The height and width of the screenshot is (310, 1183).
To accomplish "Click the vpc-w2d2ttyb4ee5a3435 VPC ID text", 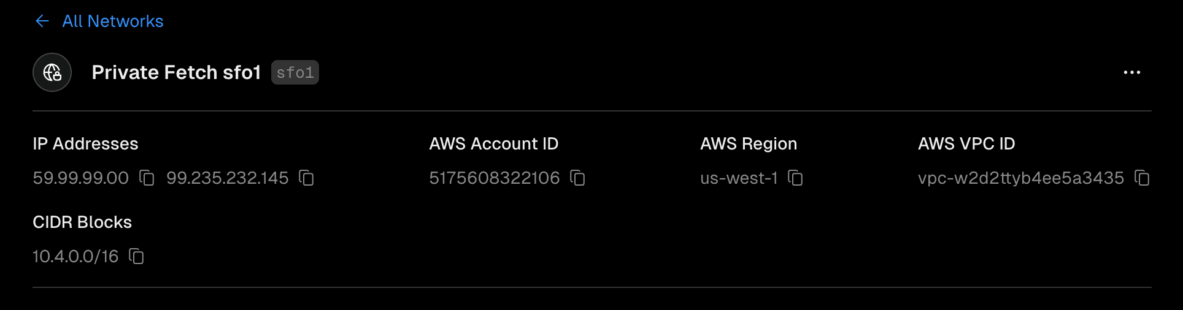I will pyautogui.click(x=1020, y=178).
